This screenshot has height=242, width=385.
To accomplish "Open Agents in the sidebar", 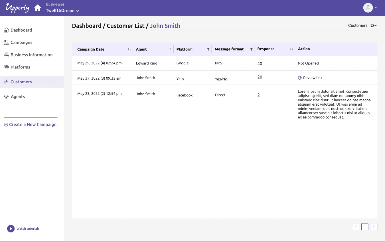I will click(x=18, y=96).
